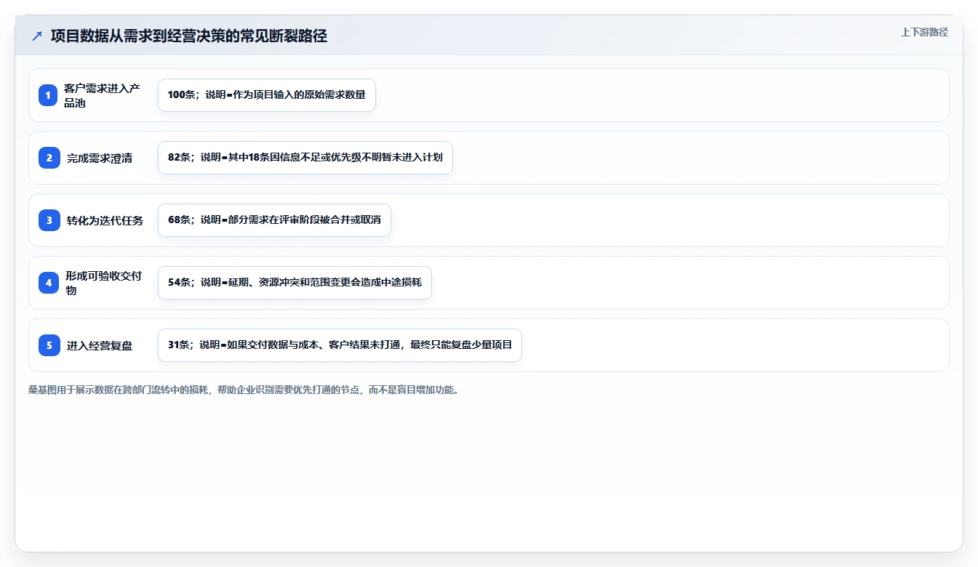Click the 上下游路径 label
978x567 pixels.
coord(924,32)
